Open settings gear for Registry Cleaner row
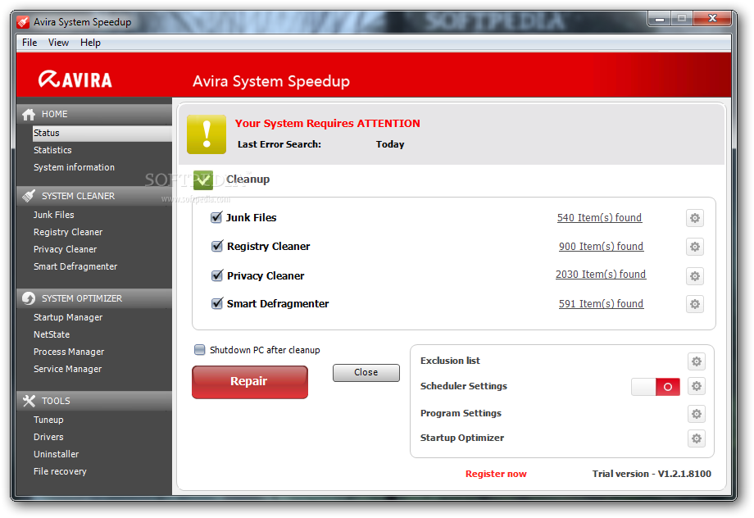754x518 pixels. pyautogui.click(x=695, y=247)
